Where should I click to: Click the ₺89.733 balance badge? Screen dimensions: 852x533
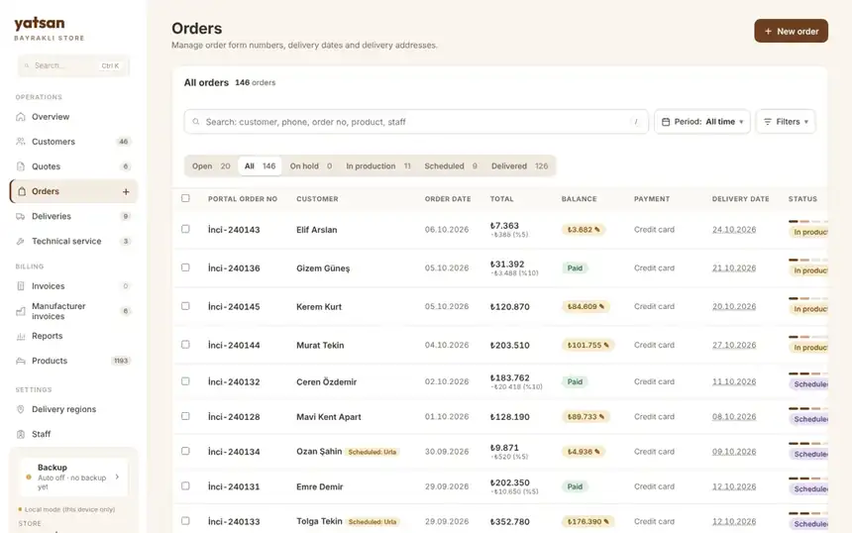coord(586,417)
